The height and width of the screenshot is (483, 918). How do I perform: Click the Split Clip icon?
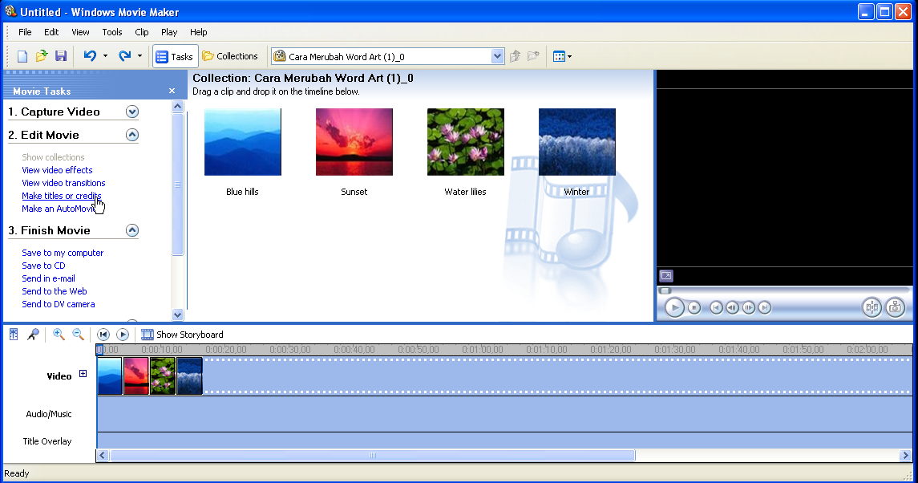(x=871, y=308)
